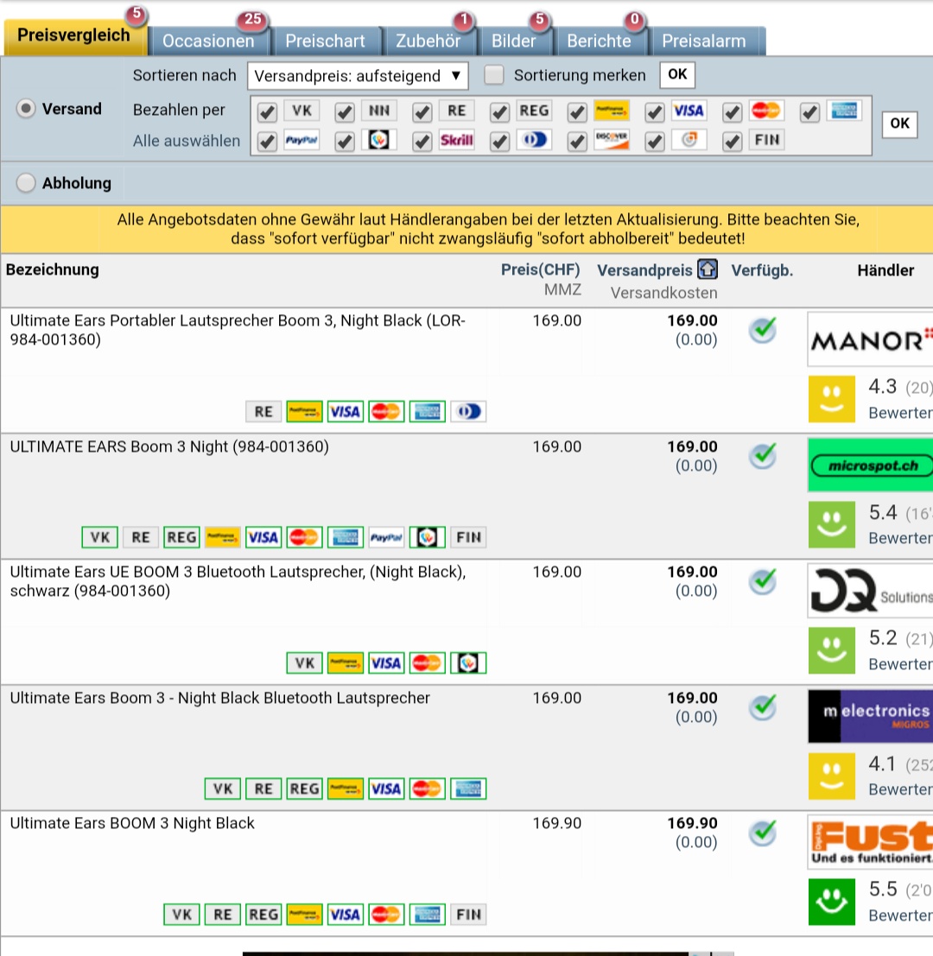The height and width of the screenshot is (956, 933).
Task: Open the melectronics Migros logo
Action: [869, 717]
